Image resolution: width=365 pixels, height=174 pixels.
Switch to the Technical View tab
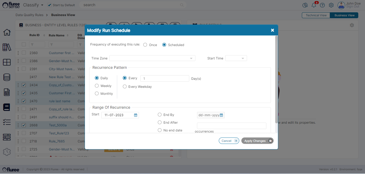pyautogui.click(x=316, y=15)
